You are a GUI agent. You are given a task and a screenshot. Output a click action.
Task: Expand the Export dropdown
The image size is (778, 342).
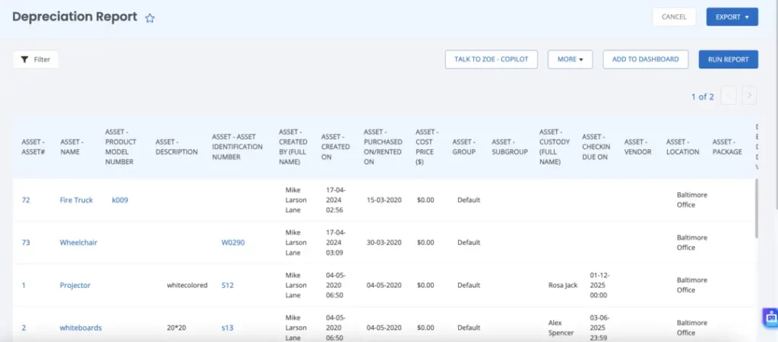[x=732, y=17]
